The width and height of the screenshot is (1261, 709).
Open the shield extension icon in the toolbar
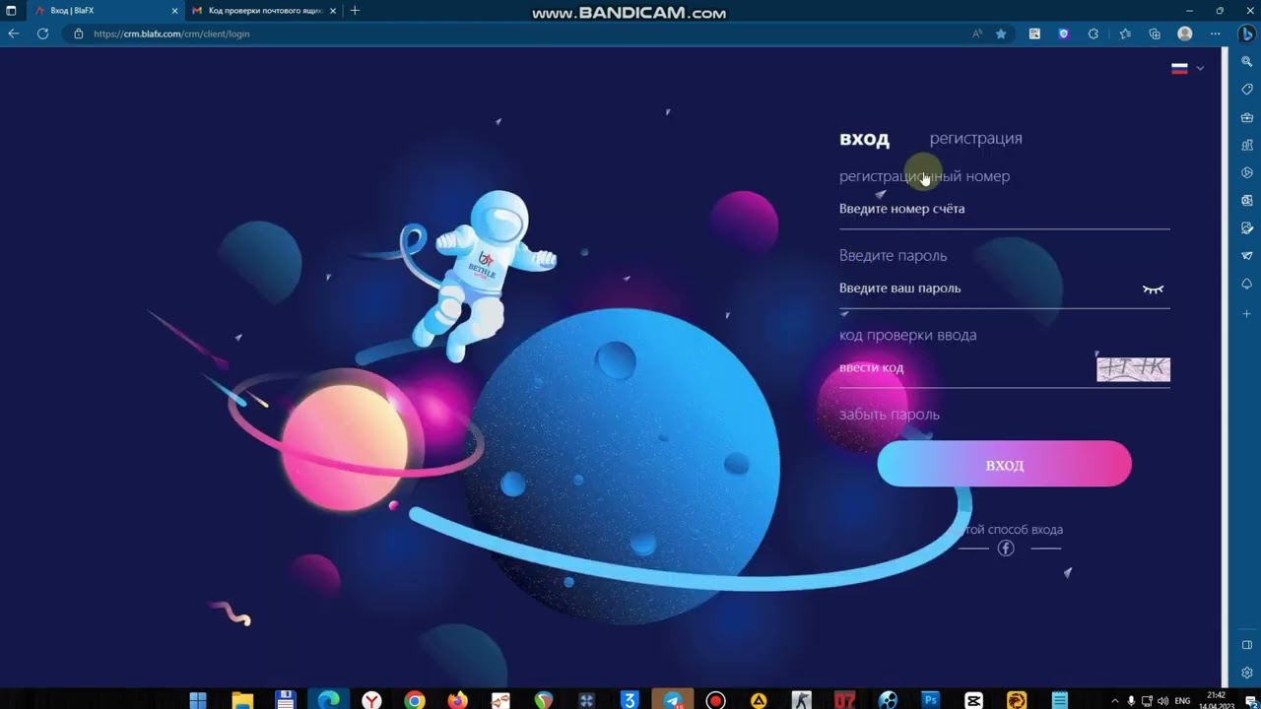coord(1063,33)
